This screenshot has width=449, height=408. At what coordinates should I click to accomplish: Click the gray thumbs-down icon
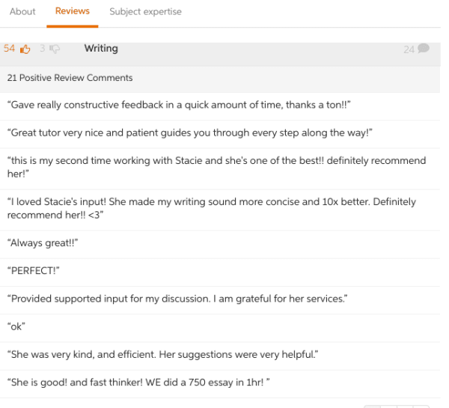click(x=55, y=49)
